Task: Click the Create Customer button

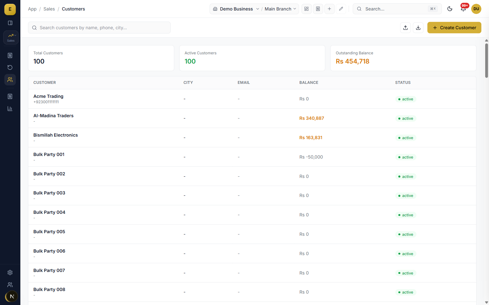Action: (454, 28)
